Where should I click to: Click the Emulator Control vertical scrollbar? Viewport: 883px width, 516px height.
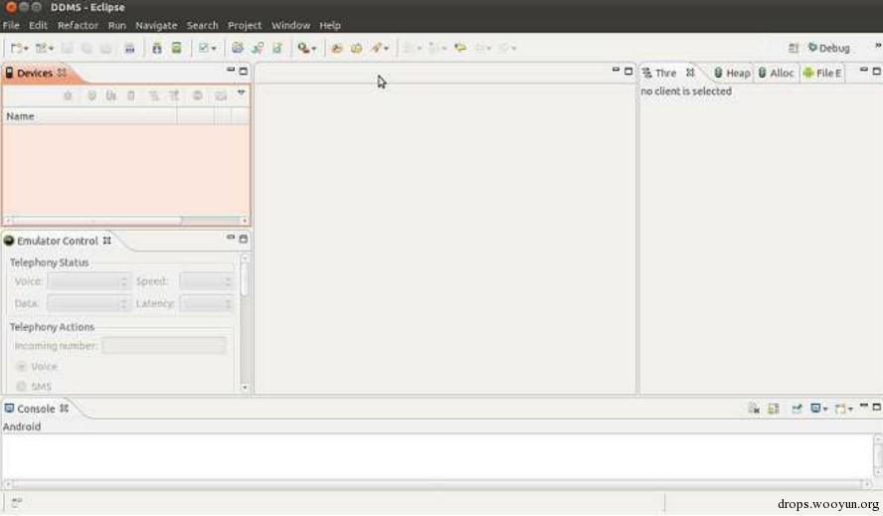pyautogui.click(x=245, y=322)
